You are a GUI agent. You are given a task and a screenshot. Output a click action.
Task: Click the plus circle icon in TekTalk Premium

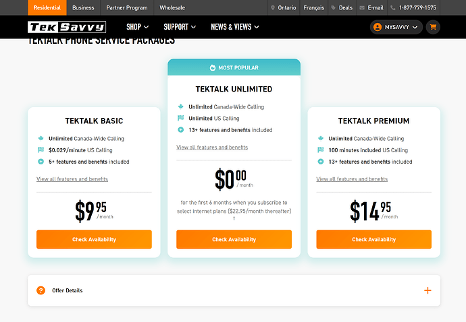pyautogui.click(x=321, y=162)
